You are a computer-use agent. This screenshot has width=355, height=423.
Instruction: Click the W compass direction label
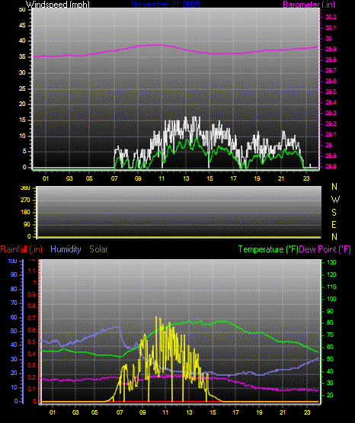coord(335,200)
